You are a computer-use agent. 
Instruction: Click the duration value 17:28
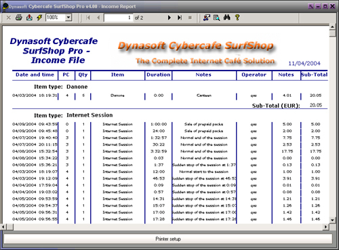pos(159,219)
